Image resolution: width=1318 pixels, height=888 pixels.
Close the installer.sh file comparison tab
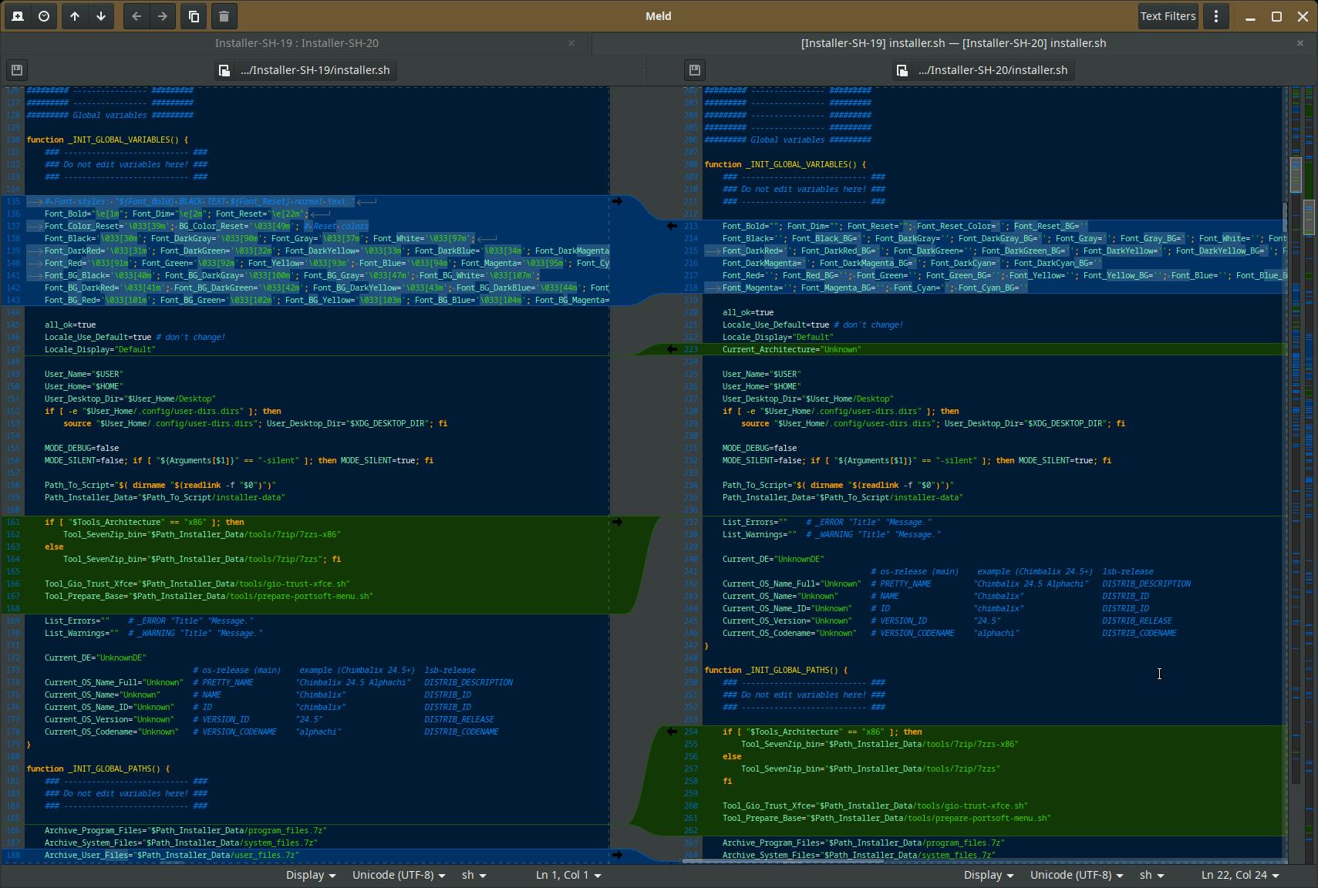coord(1299,43)
